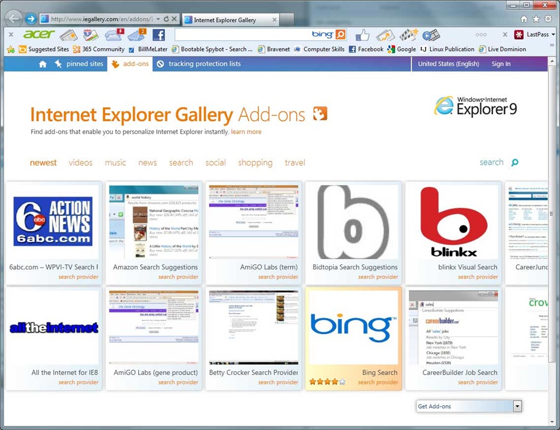Filter add-ons by videos category
The width and height of the screenshot is (560, 430).
[x=81, y=162]
